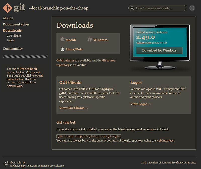Open GUI Clients under Downloads
Screen dimensions: 201x169
pos(14,36)
